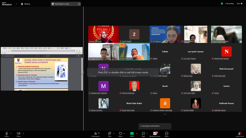Open audio options caret beside Audio
Viewport: 246px width, 138px height.
click(11, 133)
